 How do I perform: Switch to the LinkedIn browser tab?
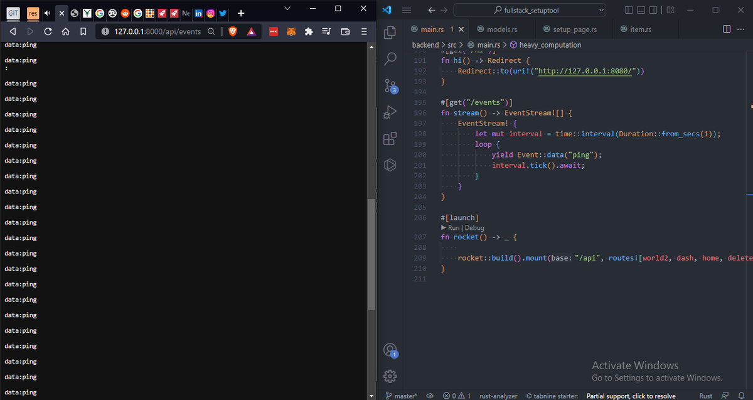pos(198,13)
